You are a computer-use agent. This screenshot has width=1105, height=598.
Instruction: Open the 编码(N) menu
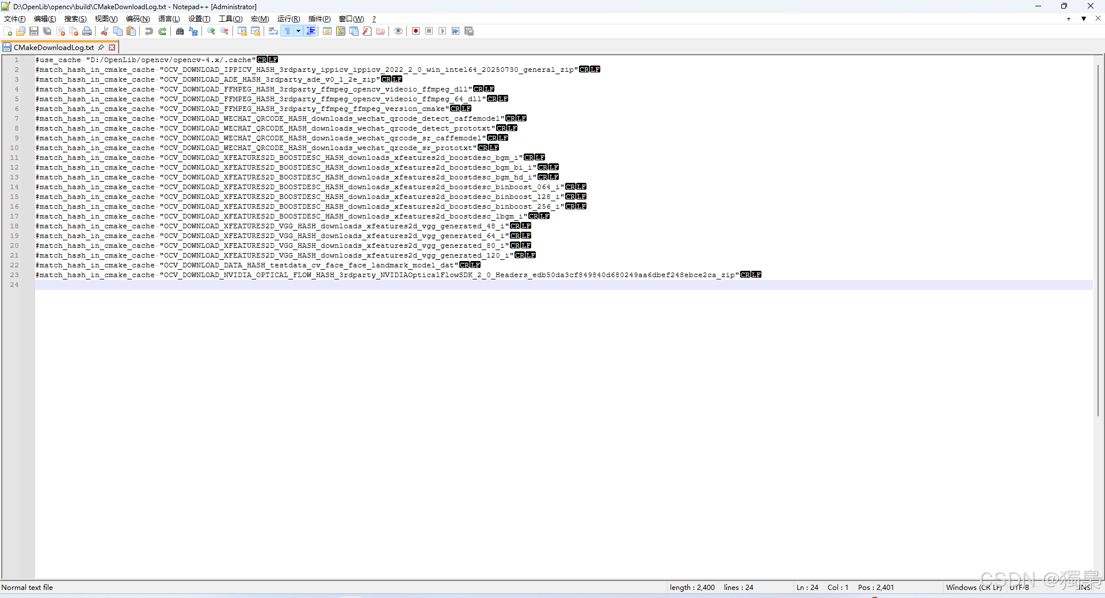[138, 19]
